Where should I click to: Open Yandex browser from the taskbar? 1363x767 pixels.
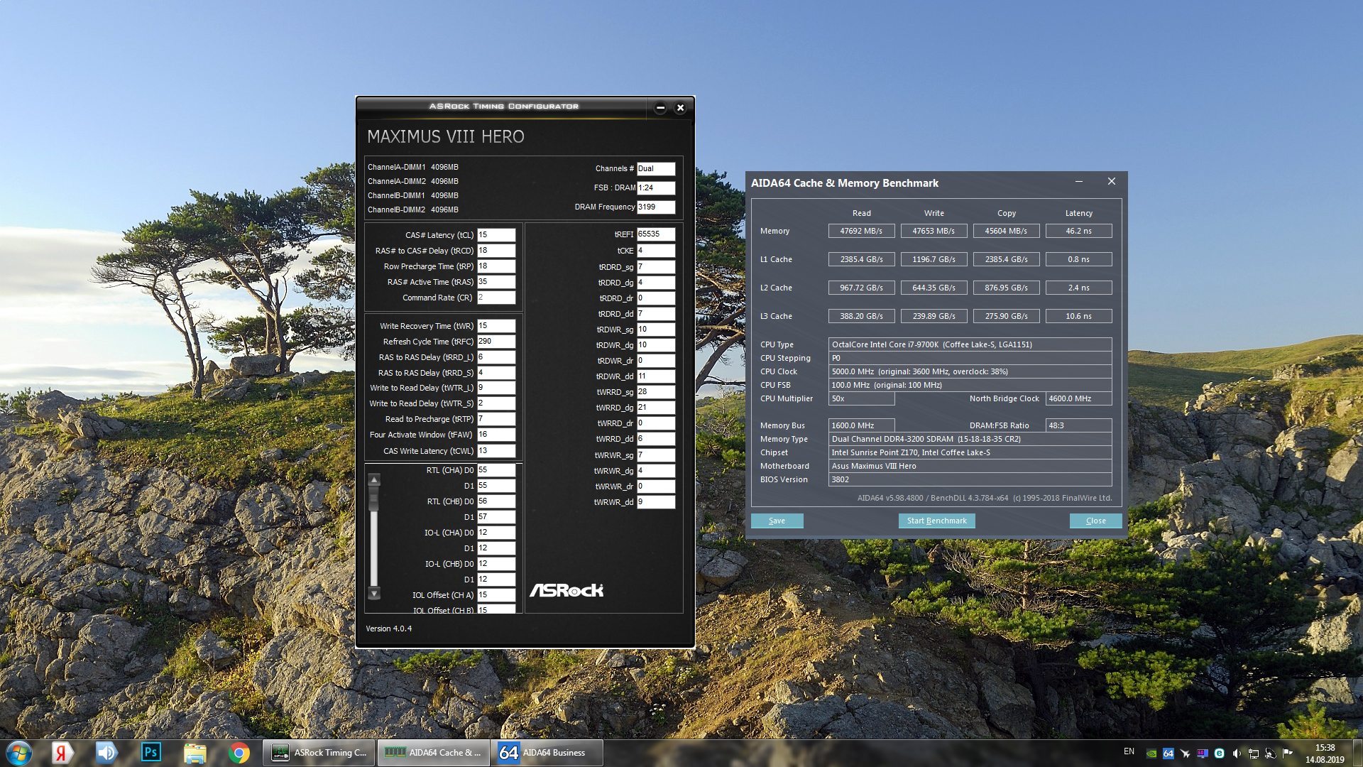(62, 753)
